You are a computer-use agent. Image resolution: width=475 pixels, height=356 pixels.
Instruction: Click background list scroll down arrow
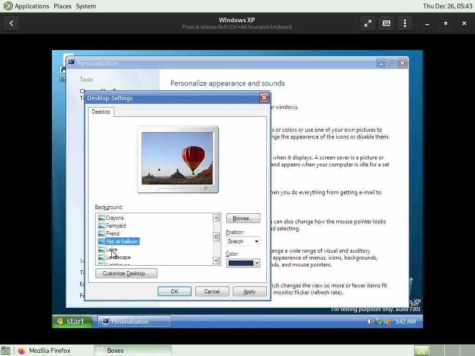point(216,261)
